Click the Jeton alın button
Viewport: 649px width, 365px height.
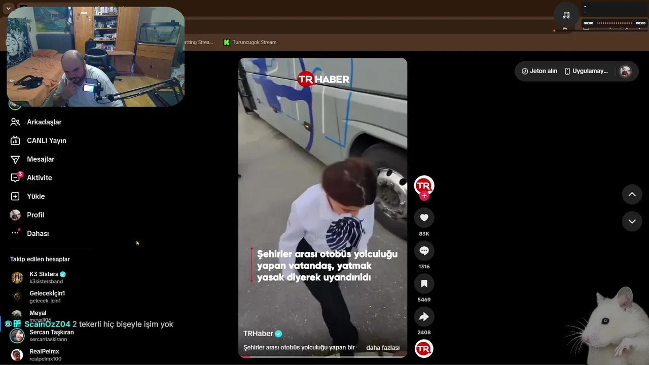539,71
